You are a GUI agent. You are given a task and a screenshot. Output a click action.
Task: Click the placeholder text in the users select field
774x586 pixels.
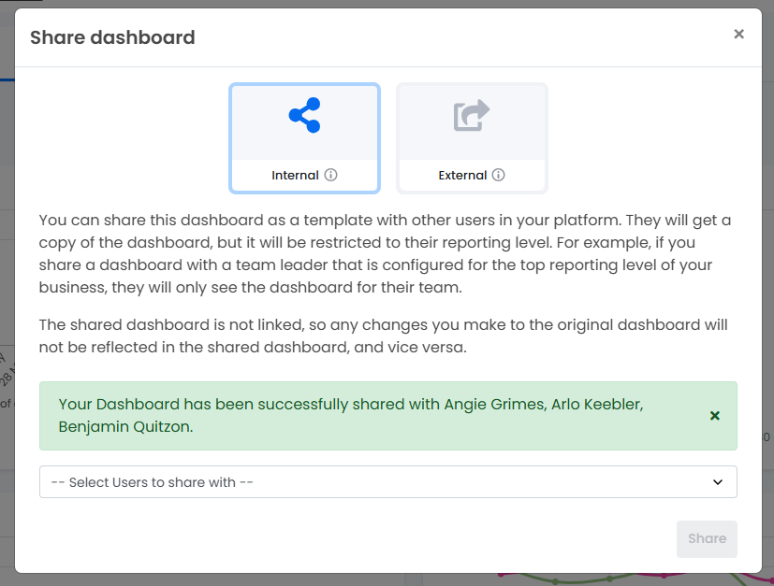152,482
